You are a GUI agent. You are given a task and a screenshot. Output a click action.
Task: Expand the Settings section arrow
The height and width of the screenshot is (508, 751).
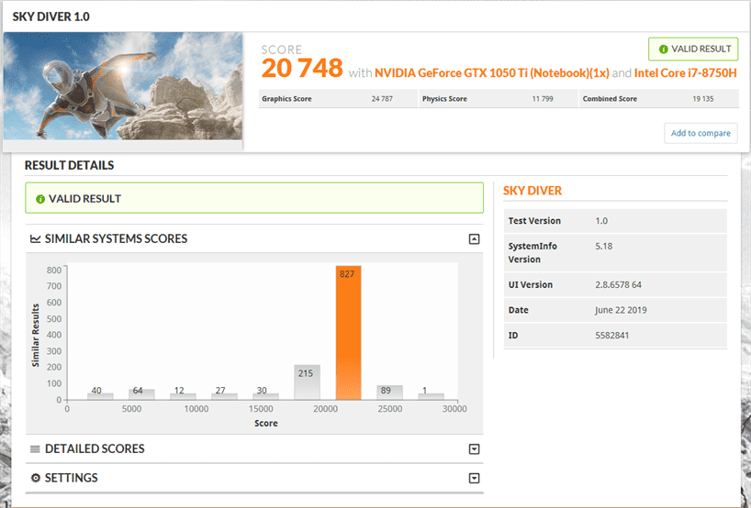[x=474, y=479]
